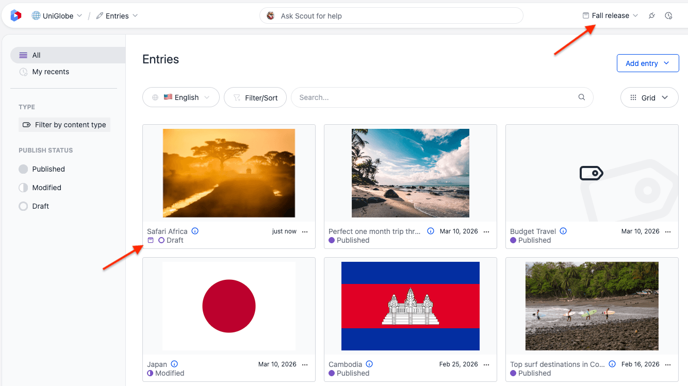This screenshot has height=386, width=688.
Task: Click the 'just now' timestamp
Action: click(284, 231)
